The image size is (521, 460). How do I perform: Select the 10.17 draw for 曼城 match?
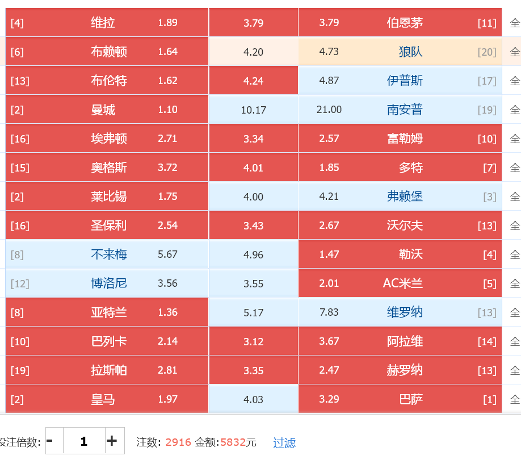click(x=254, y=110)
